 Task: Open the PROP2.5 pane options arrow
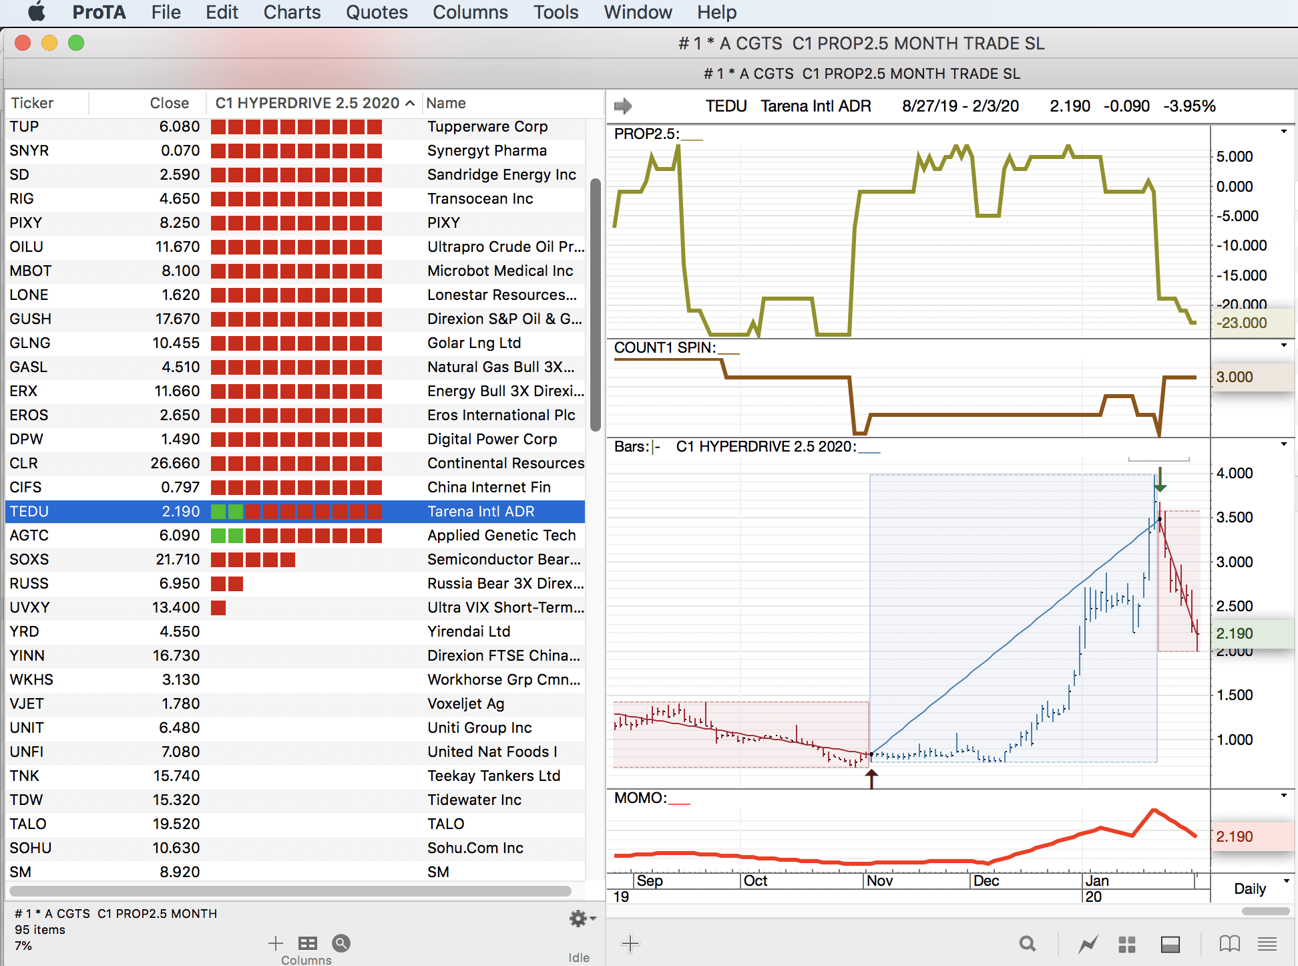[x=1283, y=132]
